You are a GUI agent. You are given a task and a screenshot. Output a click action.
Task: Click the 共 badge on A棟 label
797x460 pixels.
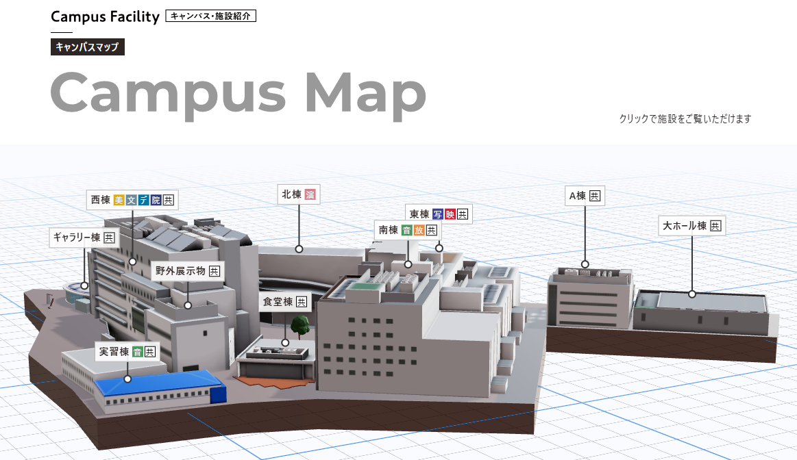(594, 196)
